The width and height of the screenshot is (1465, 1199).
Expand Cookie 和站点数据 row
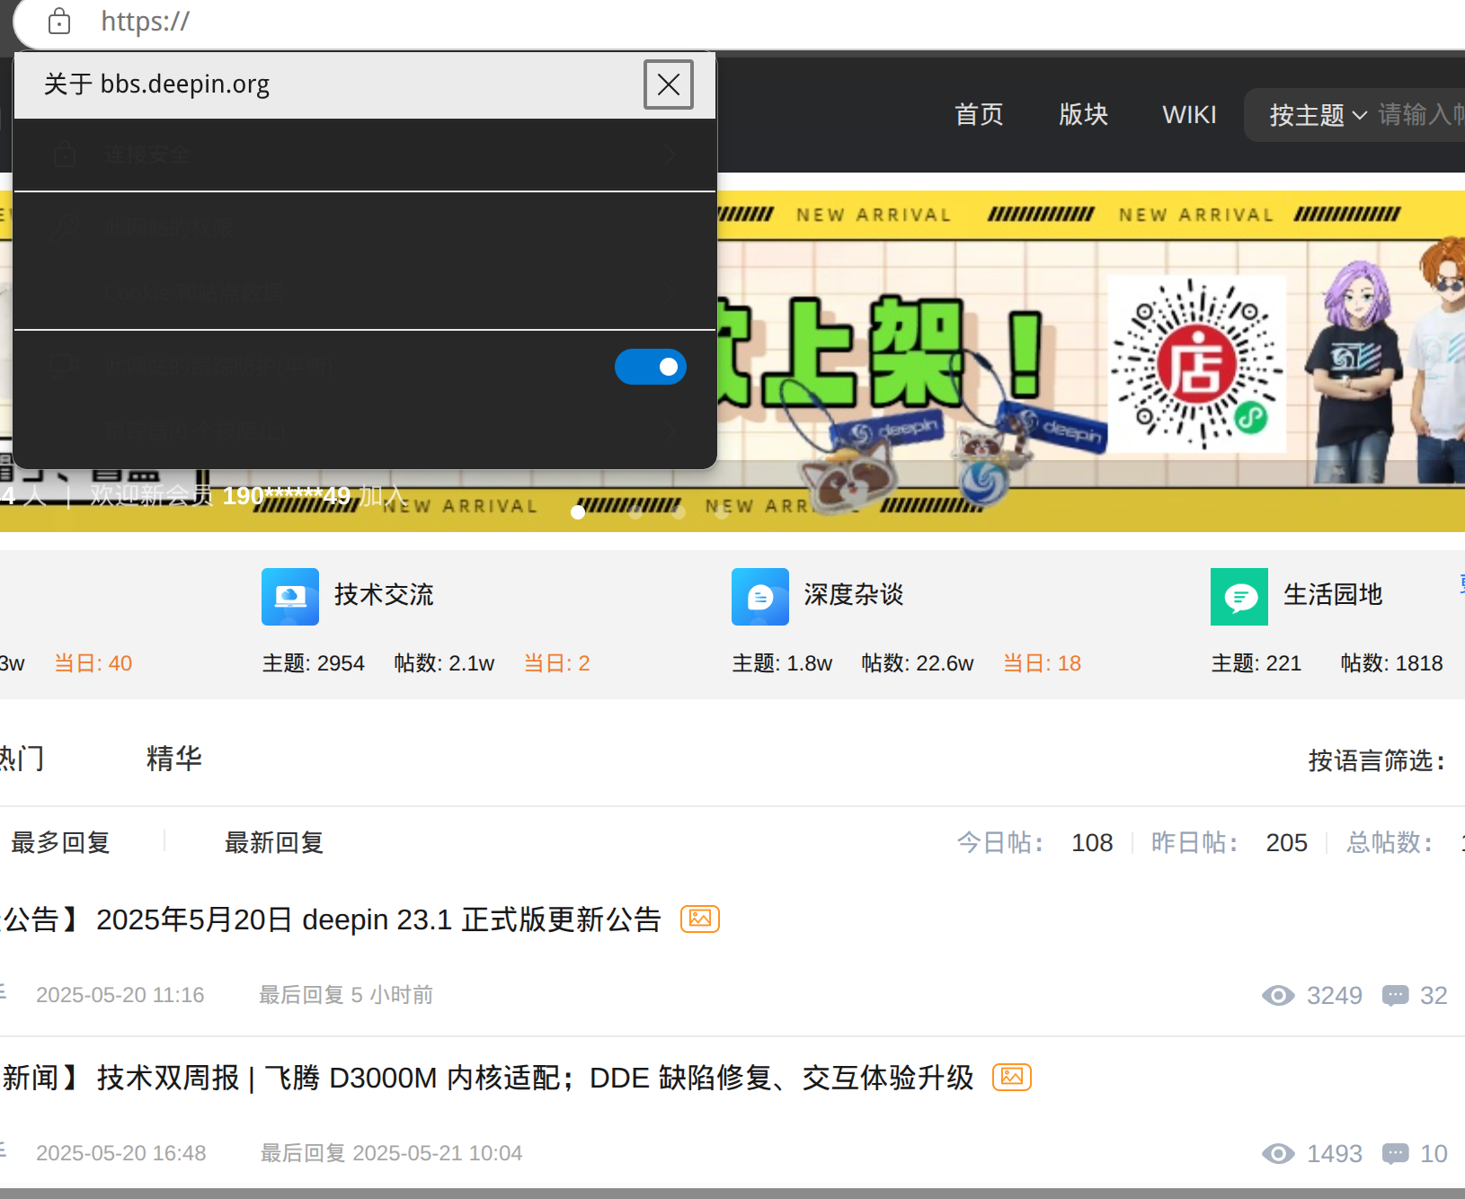(x=365, y=294)
